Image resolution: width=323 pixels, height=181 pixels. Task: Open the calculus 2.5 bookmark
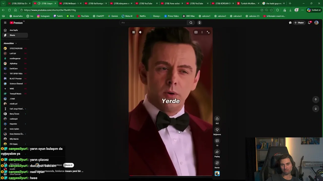pyautogui.click(x=252, y=16)
